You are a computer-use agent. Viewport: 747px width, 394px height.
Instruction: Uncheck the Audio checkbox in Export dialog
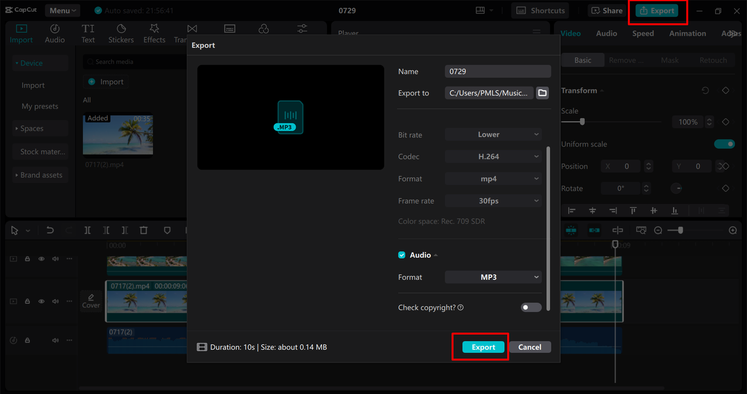402,255
